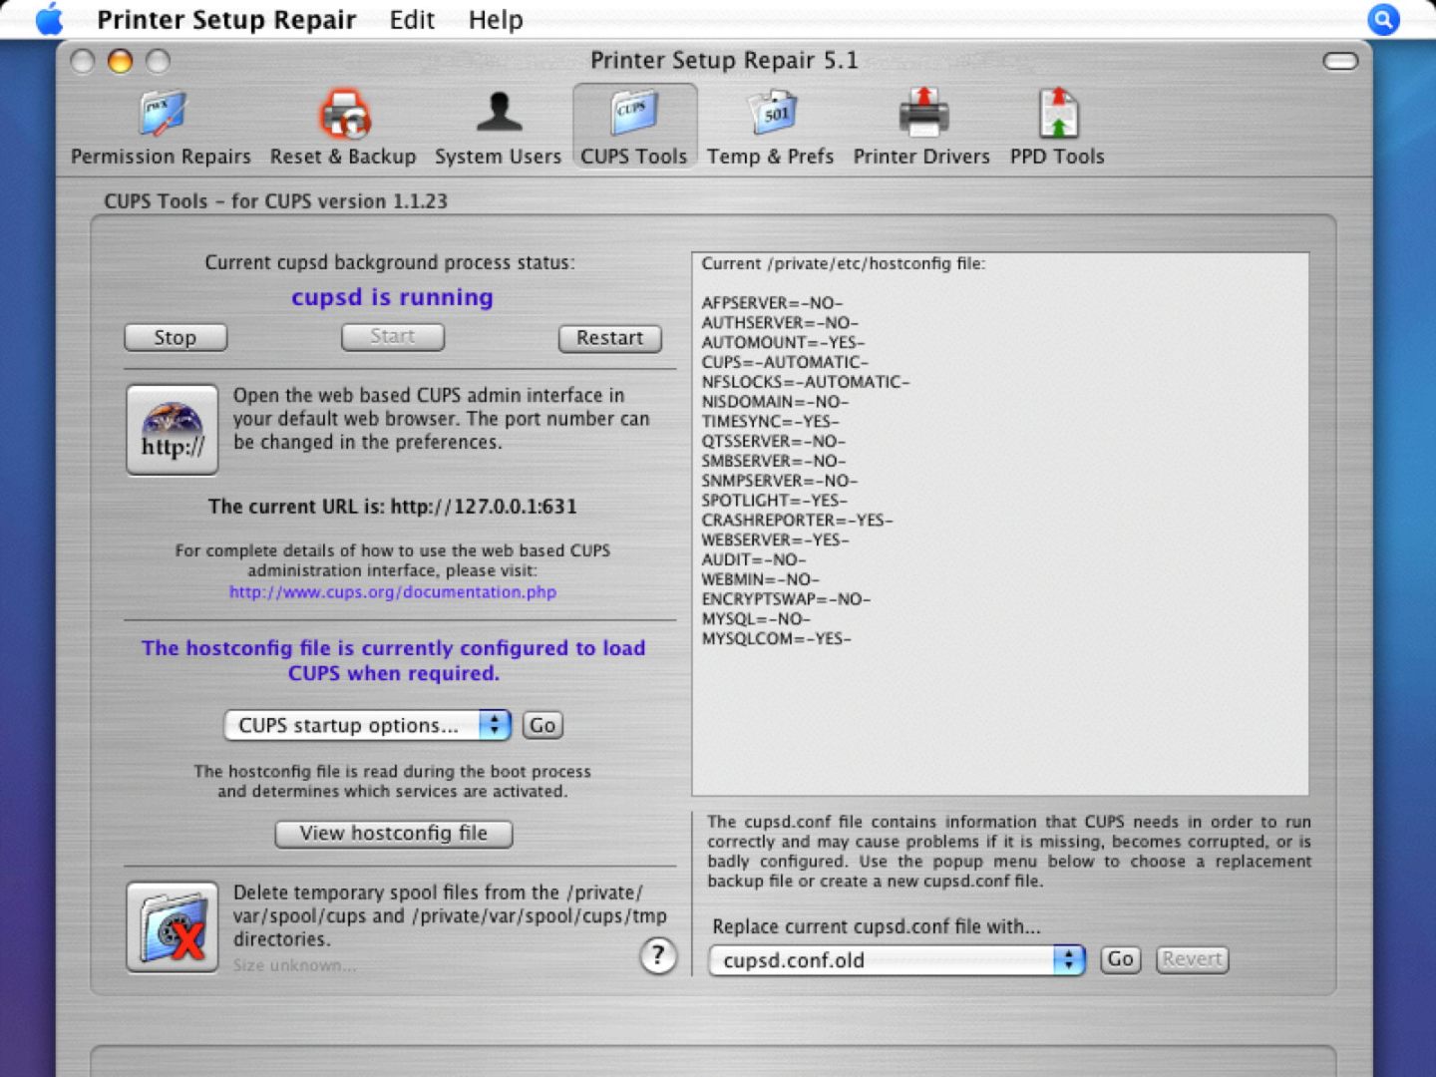The height and width of the screenshot is (1077, 1436).
Task: Click the toolbar toggle pill in title bar
Action: pos(1340,62)
